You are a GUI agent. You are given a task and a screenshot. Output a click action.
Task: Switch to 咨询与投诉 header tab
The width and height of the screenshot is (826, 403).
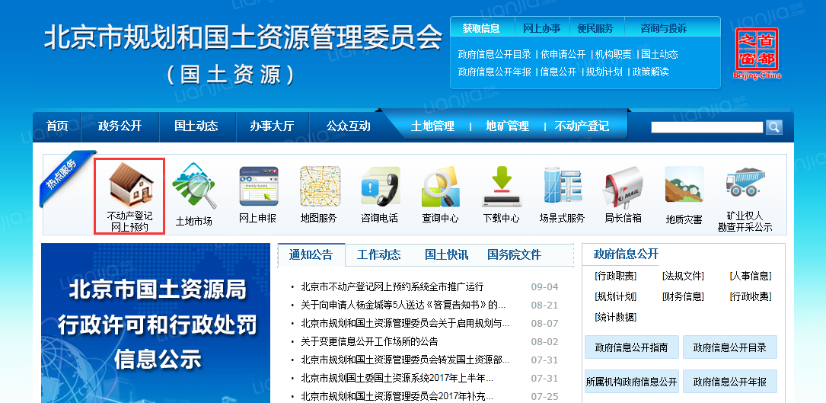[664, 28]
